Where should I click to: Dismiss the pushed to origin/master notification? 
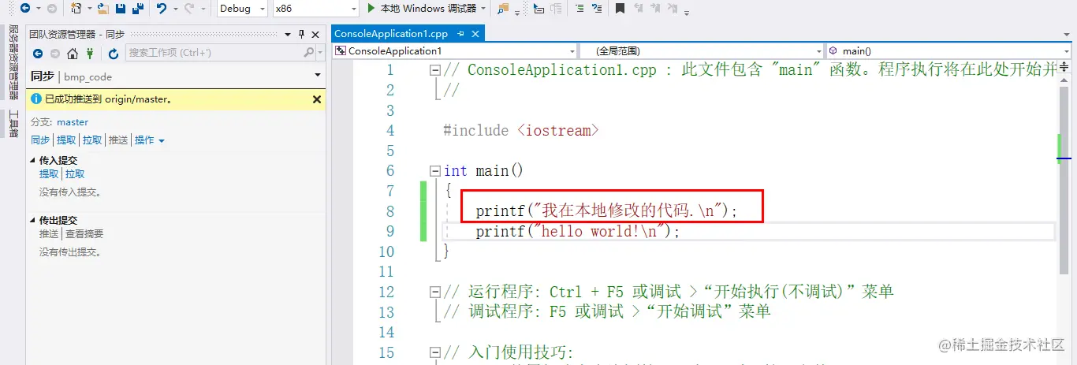[317, 99]
